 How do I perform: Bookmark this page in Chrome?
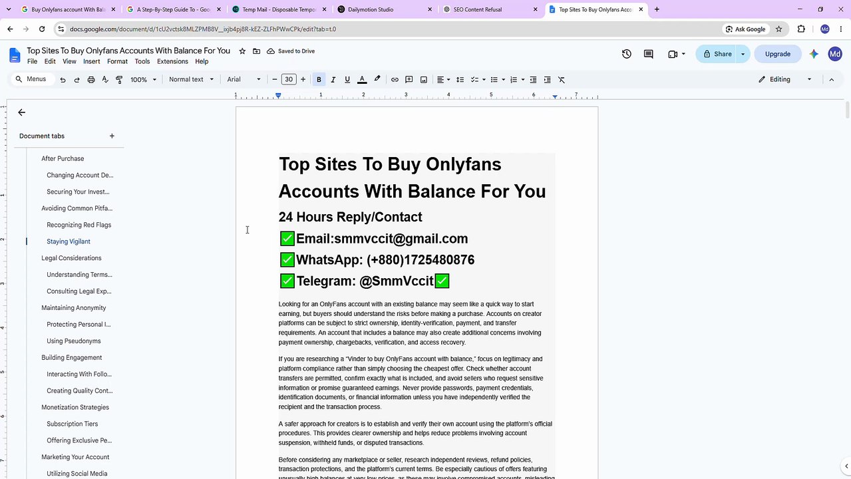click(778, 29)
